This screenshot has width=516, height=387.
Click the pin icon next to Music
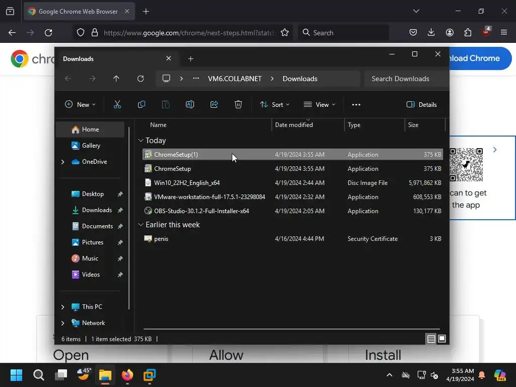[120, 259]
